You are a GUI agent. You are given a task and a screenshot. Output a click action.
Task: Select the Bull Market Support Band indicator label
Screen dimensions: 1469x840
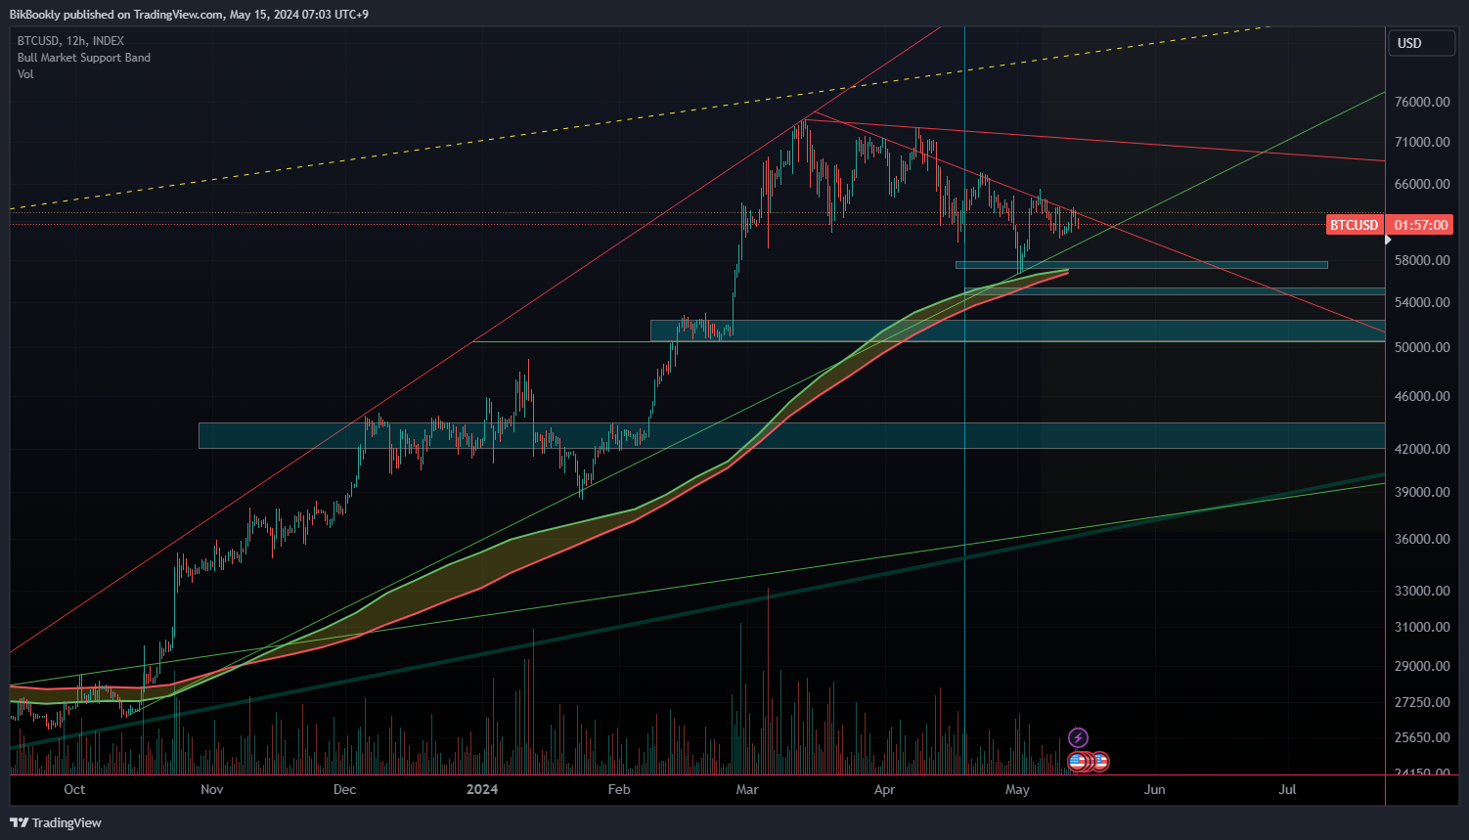pos(84,58)
